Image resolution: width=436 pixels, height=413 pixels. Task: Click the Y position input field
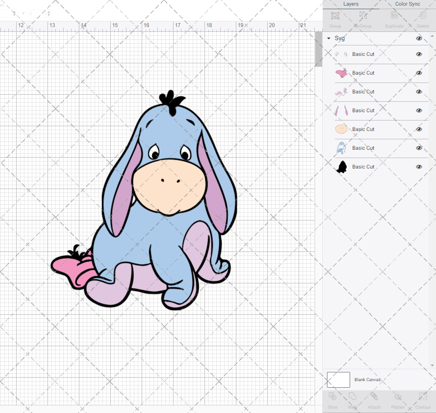[37, 14]
